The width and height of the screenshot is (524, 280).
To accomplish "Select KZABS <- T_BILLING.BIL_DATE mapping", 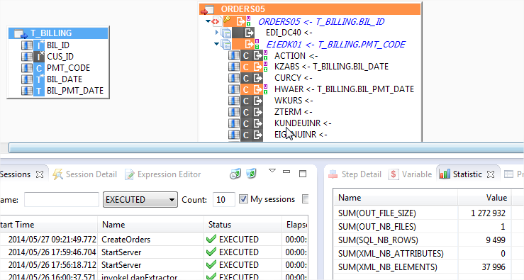I will coord(331,67).
